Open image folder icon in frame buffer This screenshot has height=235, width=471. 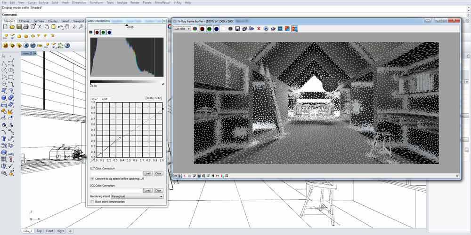[x=252, y=29]
